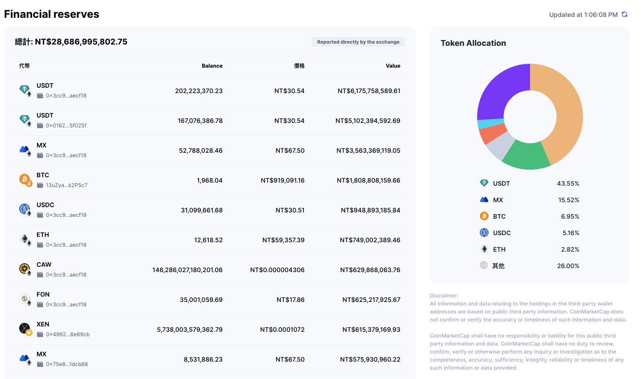Select the gray BTC slice of the donut chart
The width and height of the screenshot is (641, 379).
(501, 147)
